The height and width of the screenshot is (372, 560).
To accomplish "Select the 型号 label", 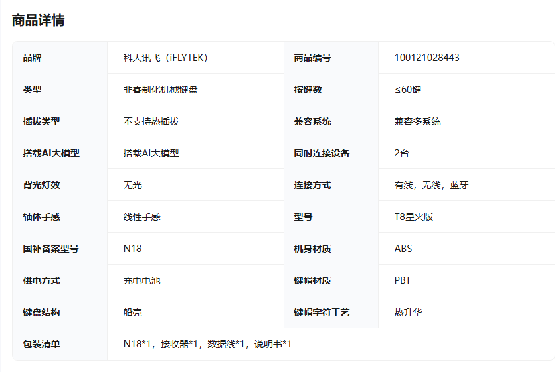I will 303,217.
